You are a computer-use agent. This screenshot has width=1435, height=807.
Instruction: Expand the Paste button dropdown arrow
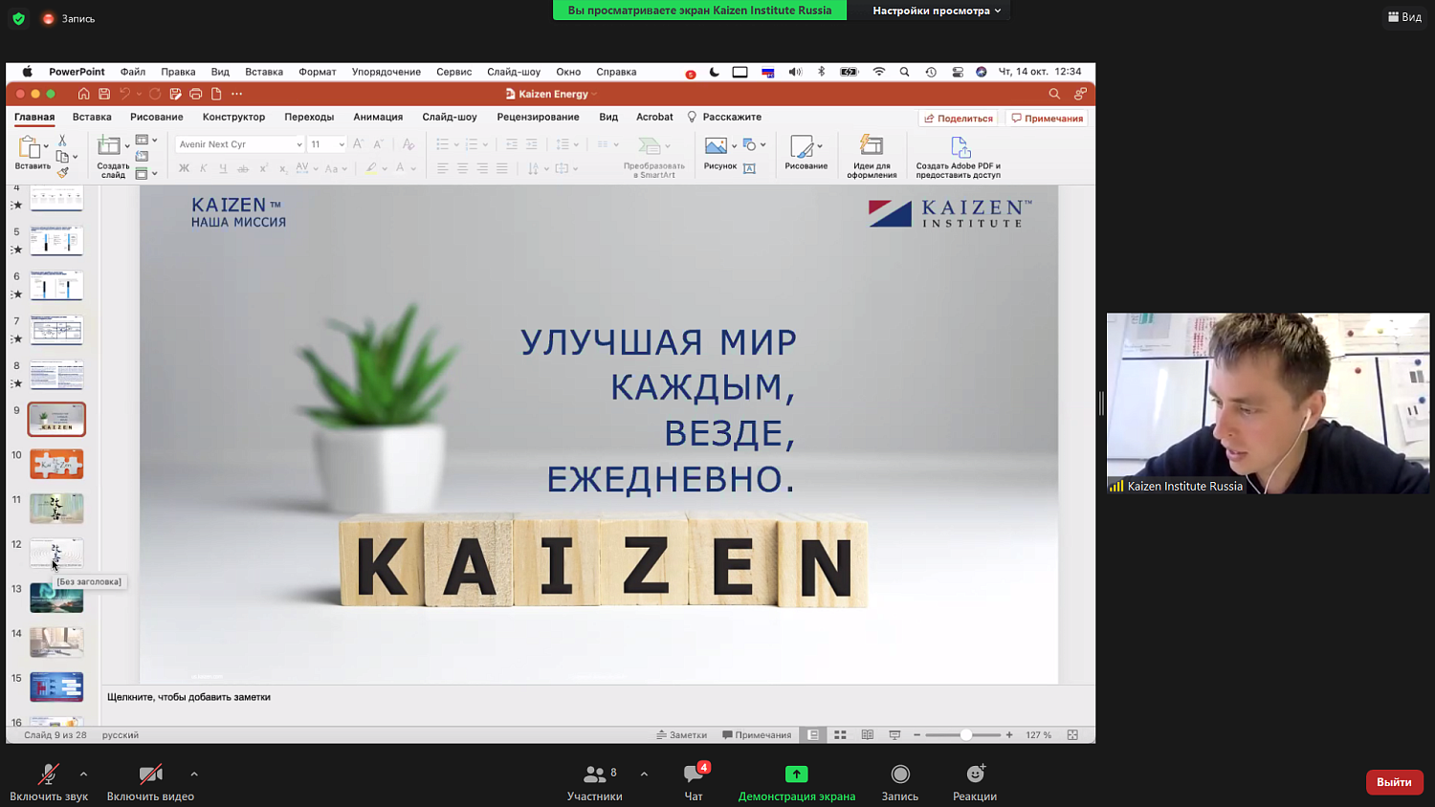pos(46,146)
